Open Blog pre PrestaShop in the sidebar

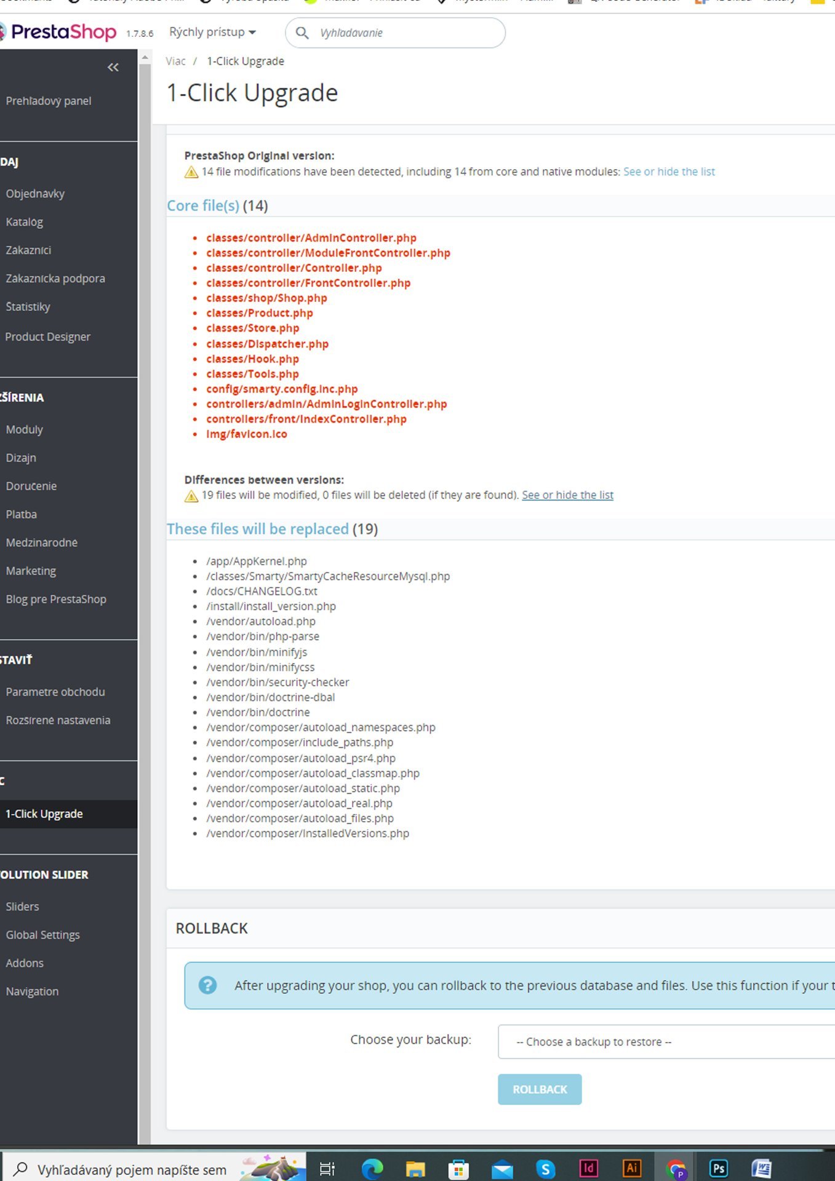56,600
